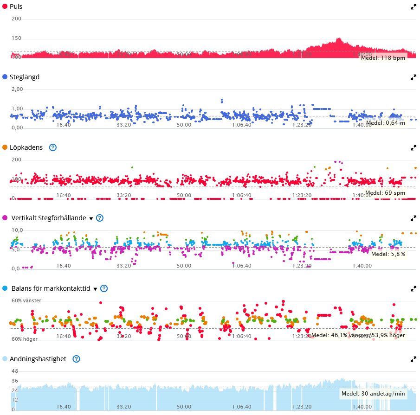Image resolution: width=420 pixels, height=415 pixels.
Task: Open the Vertikalt Stegförhållande metric dropdown arrow
Action: [x=91, y=218]
